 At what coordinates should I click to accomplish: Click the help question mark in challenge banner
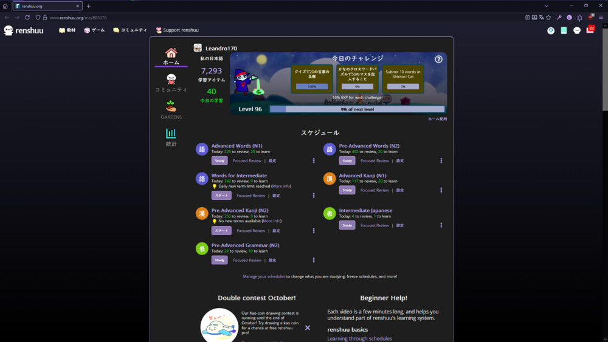438,60
